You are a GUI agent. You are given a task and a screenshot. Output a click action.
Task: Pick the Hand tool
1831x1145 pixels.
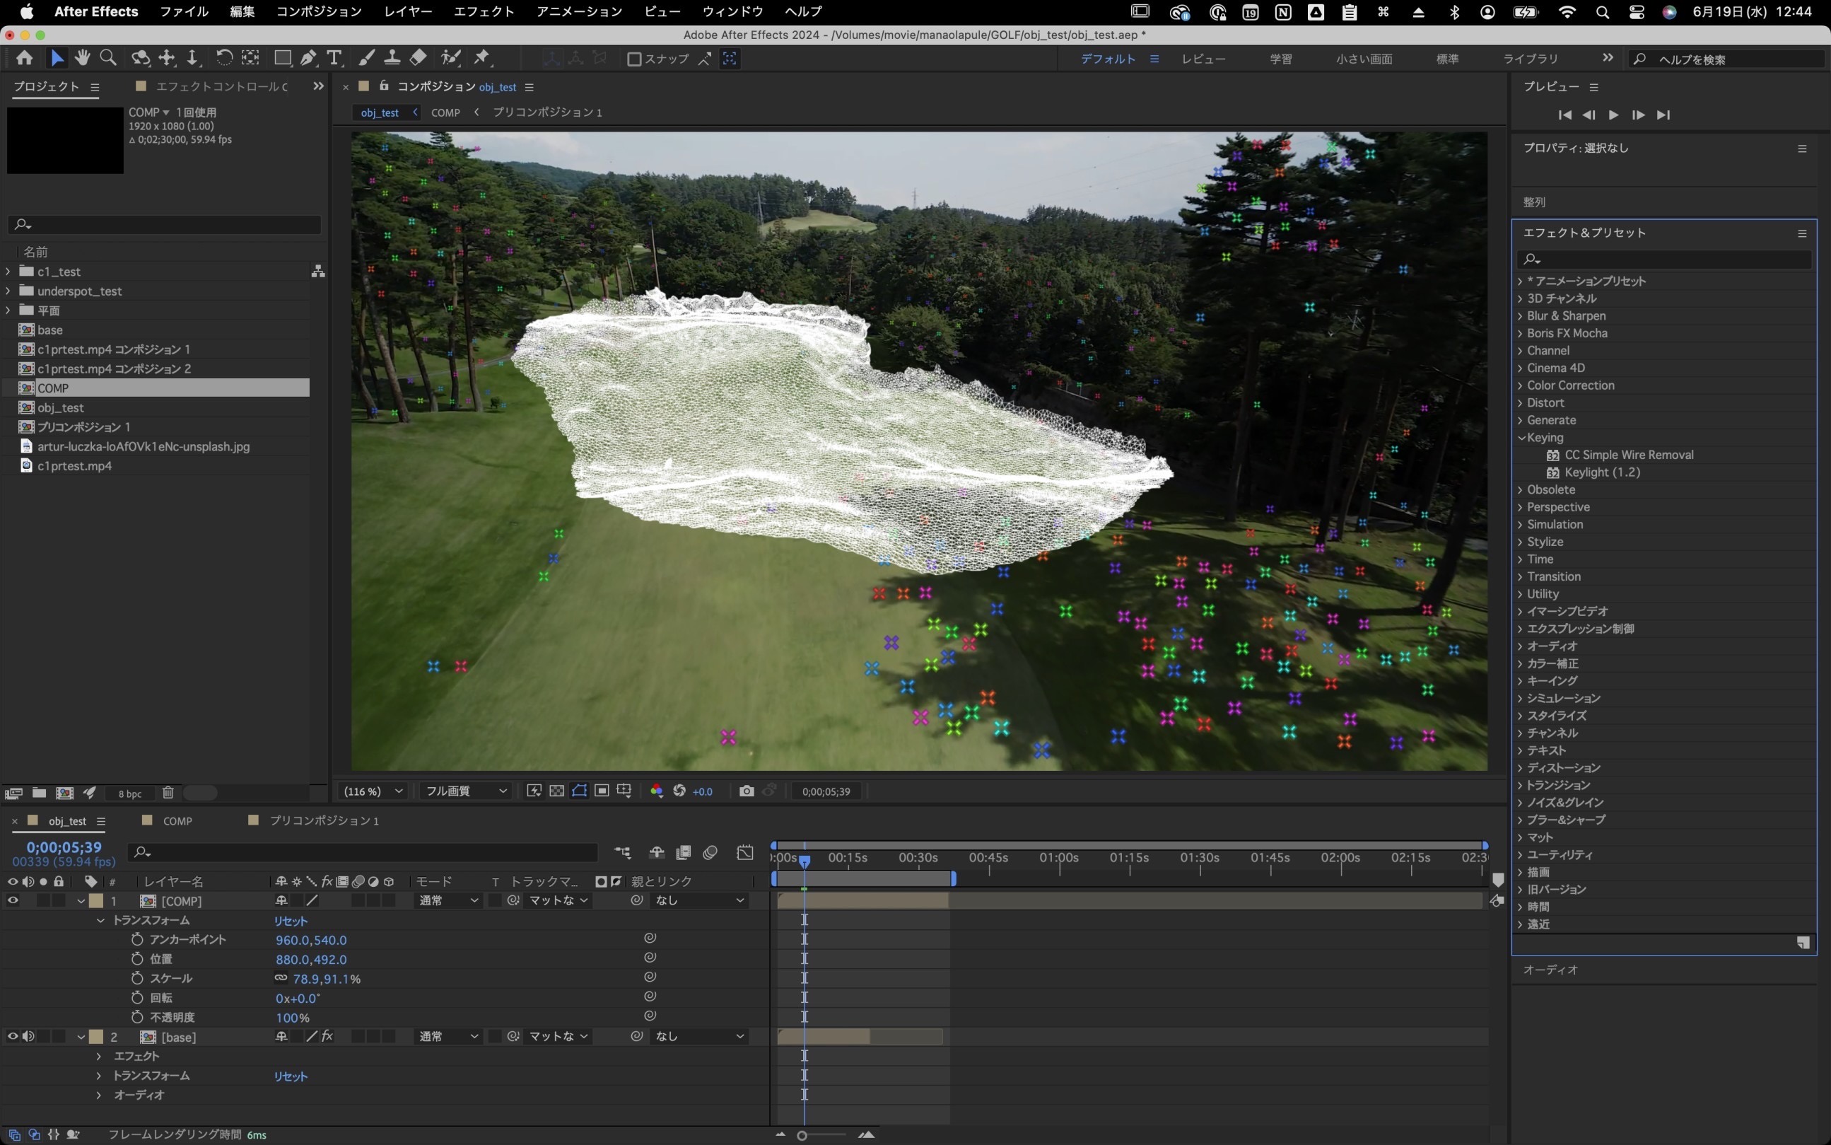pos(83,58)
